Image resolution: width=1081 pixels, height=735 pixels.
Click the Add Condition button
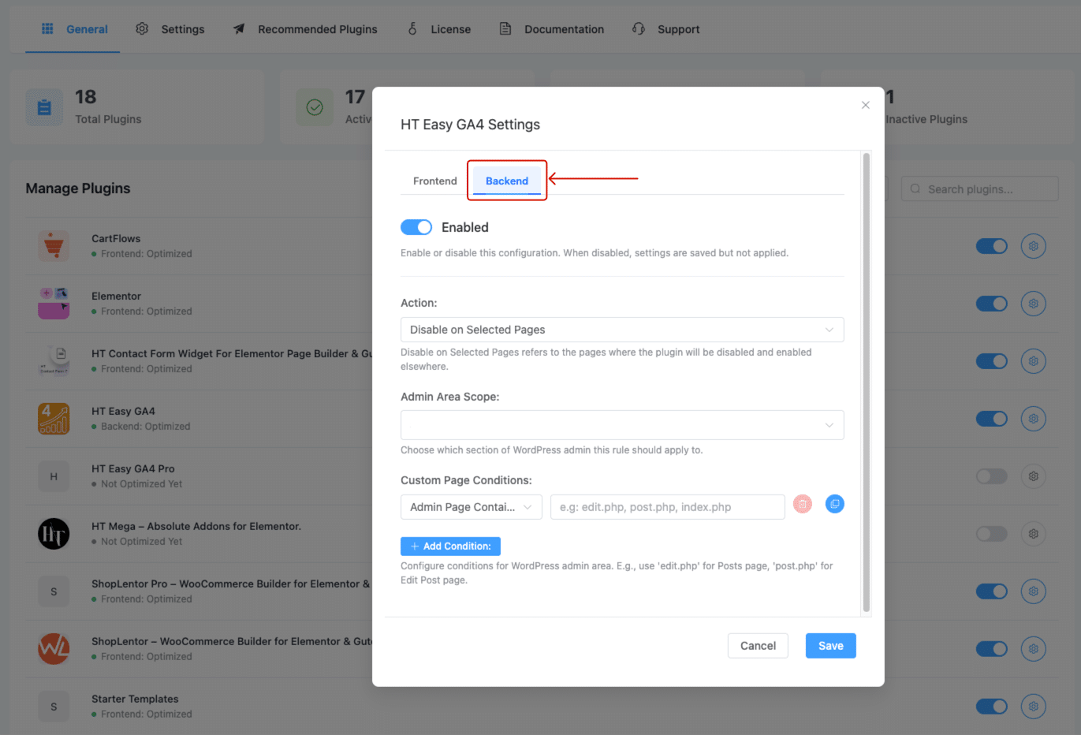[x=450, y=546]
